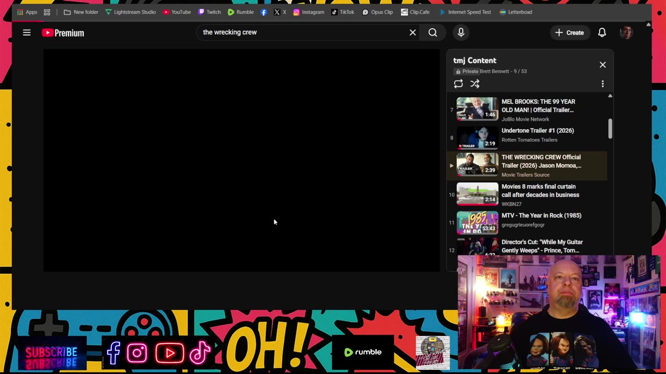Viewport: 666px width, 374px height.
Task: Open the Rumble bookmark
Action: coord(240,12)
